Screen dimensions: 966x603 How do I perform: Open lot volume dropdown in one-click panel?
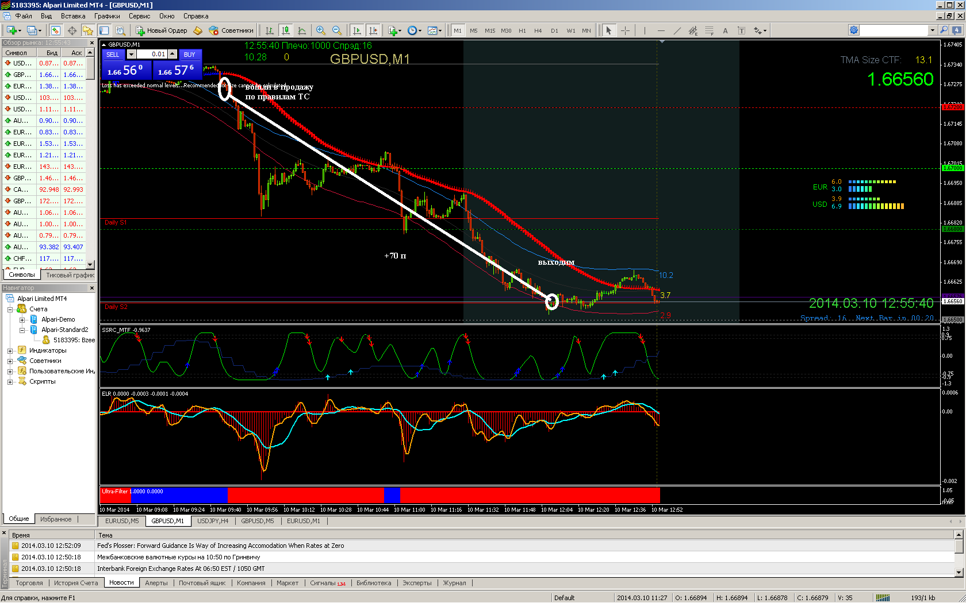coord(131,55)
